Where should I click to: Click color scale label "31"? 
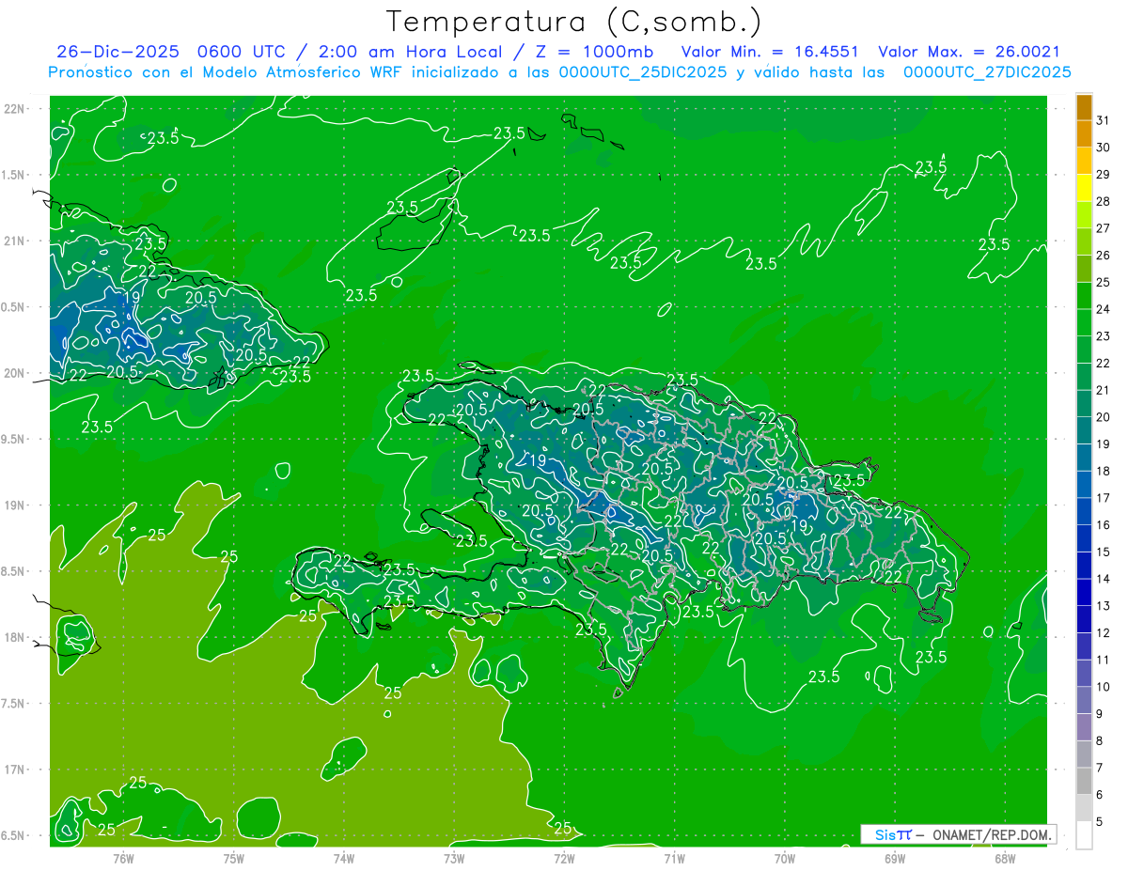point(1104,120)
